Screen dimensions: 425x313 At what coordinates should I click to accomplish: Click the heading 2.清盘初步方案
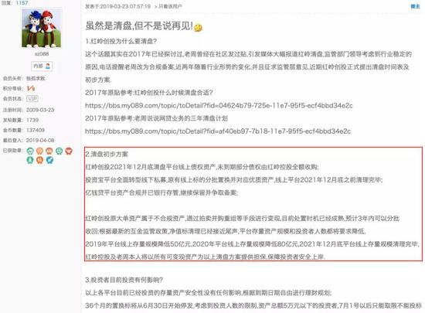click(107, 155)
